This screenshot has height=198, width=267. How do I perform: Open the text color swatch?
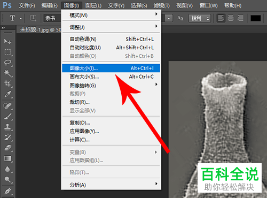point(256,18)
